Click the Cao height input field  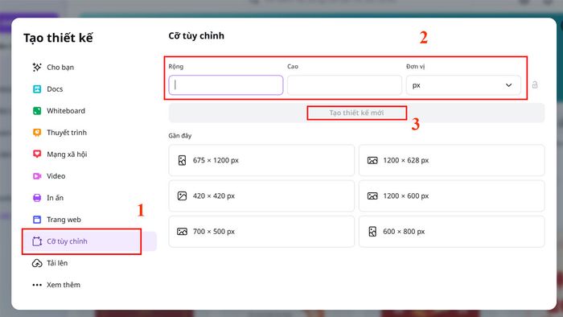345,85
